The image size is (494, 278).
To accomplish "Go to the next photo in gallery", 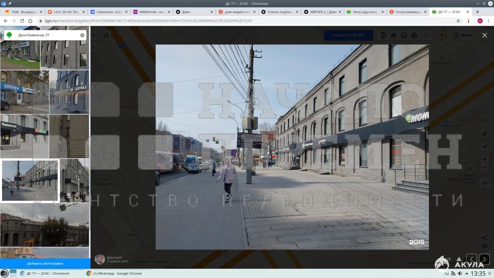I will [484, 259].
